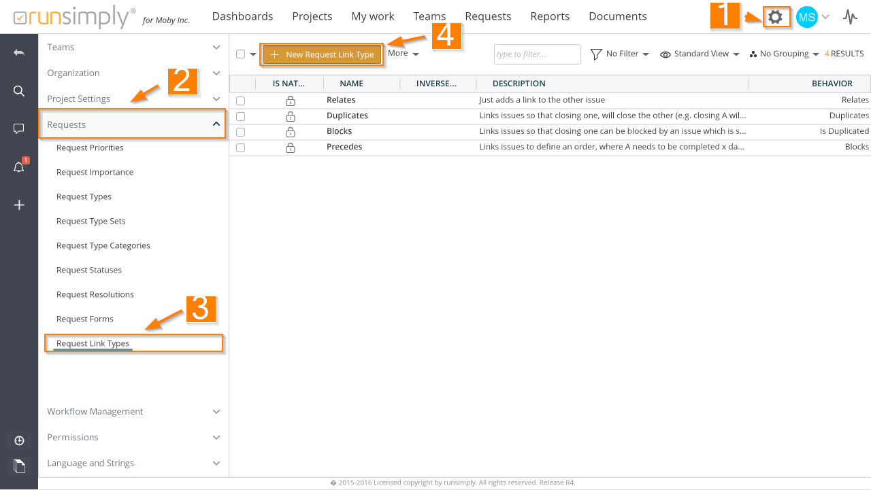
Task: Click the back arrow icon in sidebar
Action: 19,52
